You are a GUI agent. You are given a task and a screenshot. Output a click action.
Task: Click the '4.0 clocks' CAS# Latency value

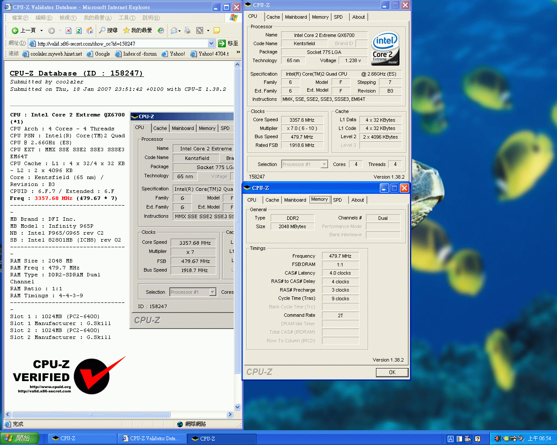[x=340, y=273]
